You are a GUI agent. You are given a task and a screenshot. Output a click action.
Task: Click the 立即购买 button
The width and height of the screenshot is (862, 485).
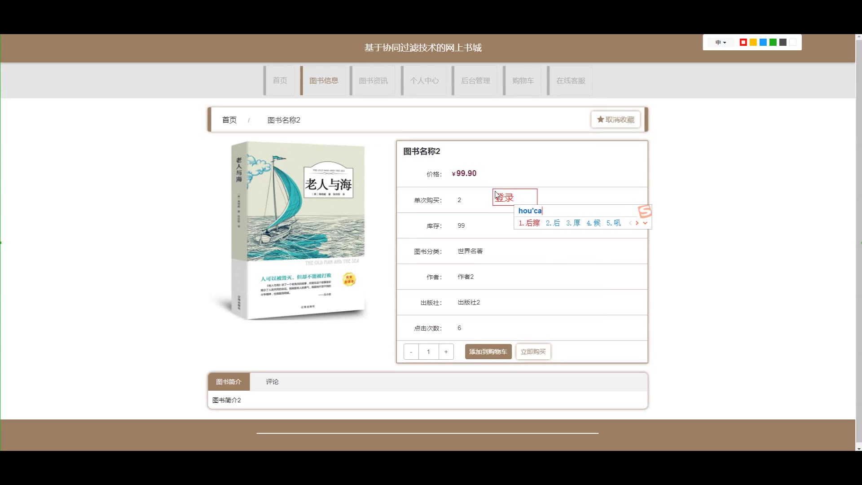coord(533,352)
